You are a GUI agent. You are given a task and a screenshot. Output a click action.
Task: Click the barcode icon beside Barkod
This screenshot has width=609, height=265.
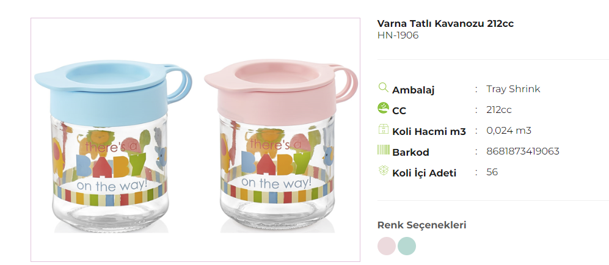point(383,150)
